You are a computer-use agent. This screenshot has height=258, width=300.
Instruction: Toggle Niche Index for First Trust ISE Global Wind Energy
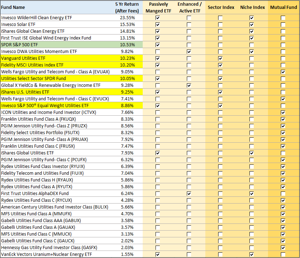point(251,38)
